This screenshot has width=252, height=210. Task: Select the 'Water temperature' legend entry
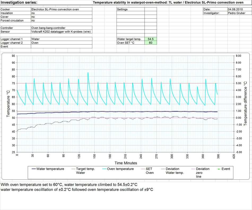click(x=48, y=169)
